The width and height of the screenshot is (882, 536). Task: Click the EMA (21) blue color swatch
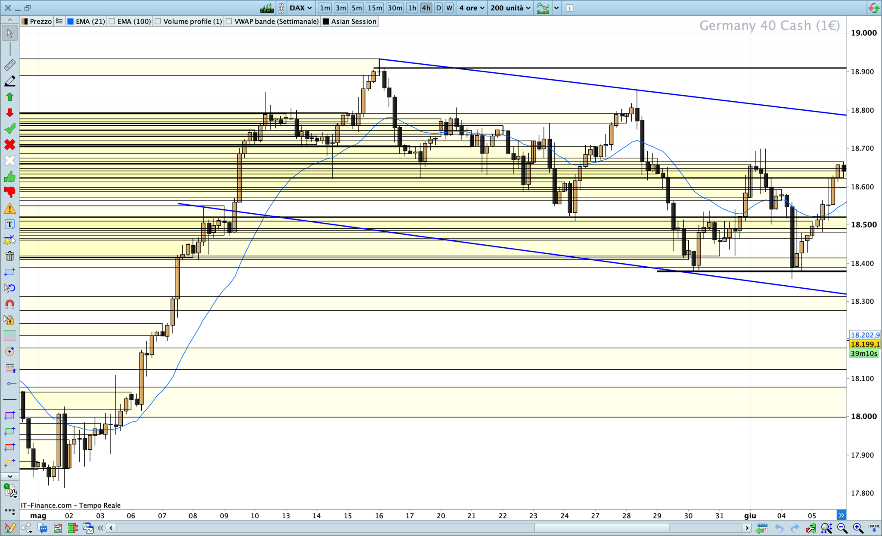pyautogui.click(x=71, y=22)
